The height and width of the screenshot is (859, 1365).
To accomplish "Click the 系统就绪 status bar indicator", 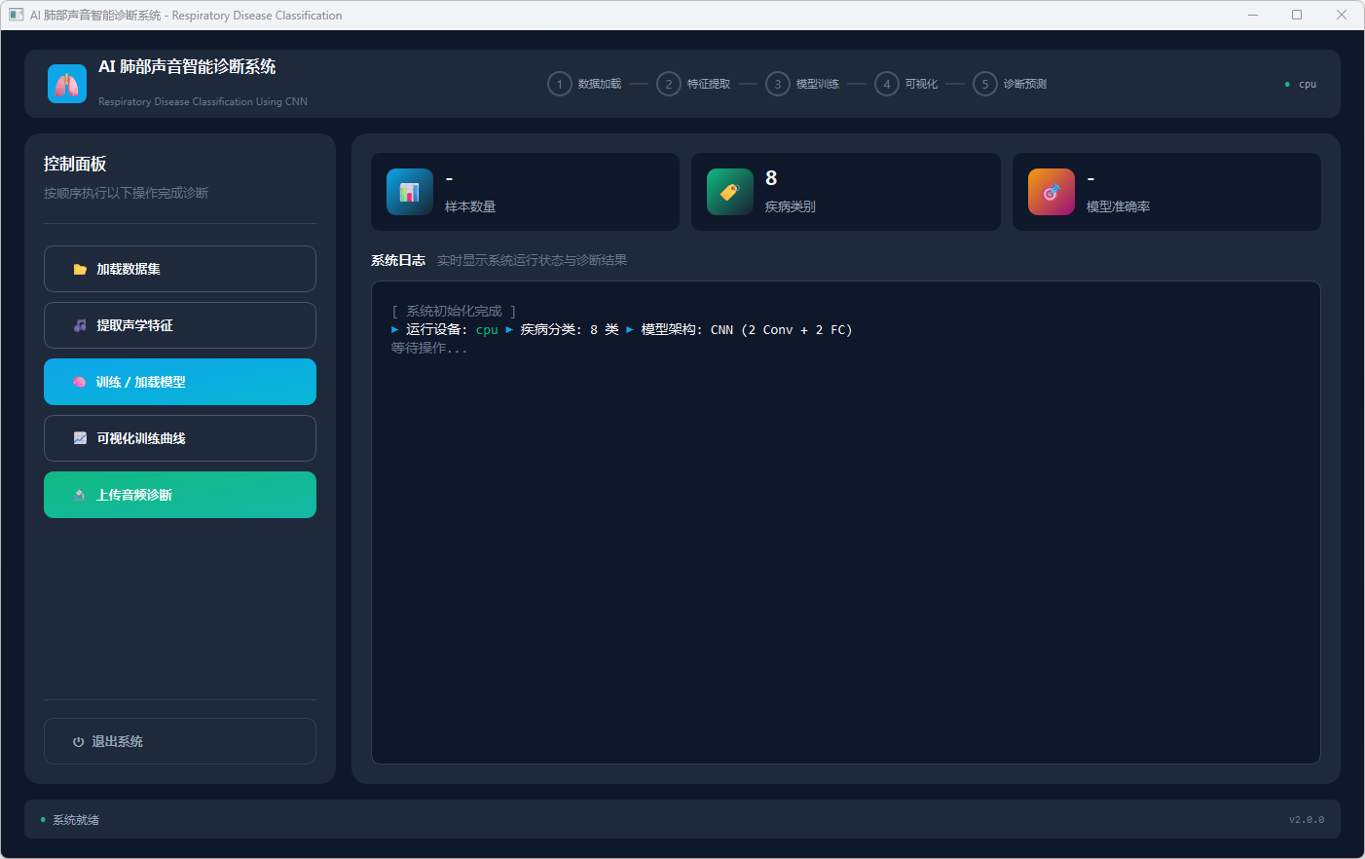I will tap(71, 820).
